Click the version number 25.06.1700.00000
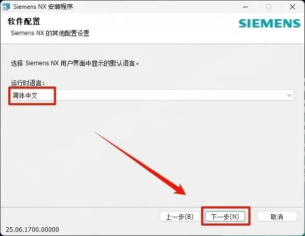 [32, 230]
